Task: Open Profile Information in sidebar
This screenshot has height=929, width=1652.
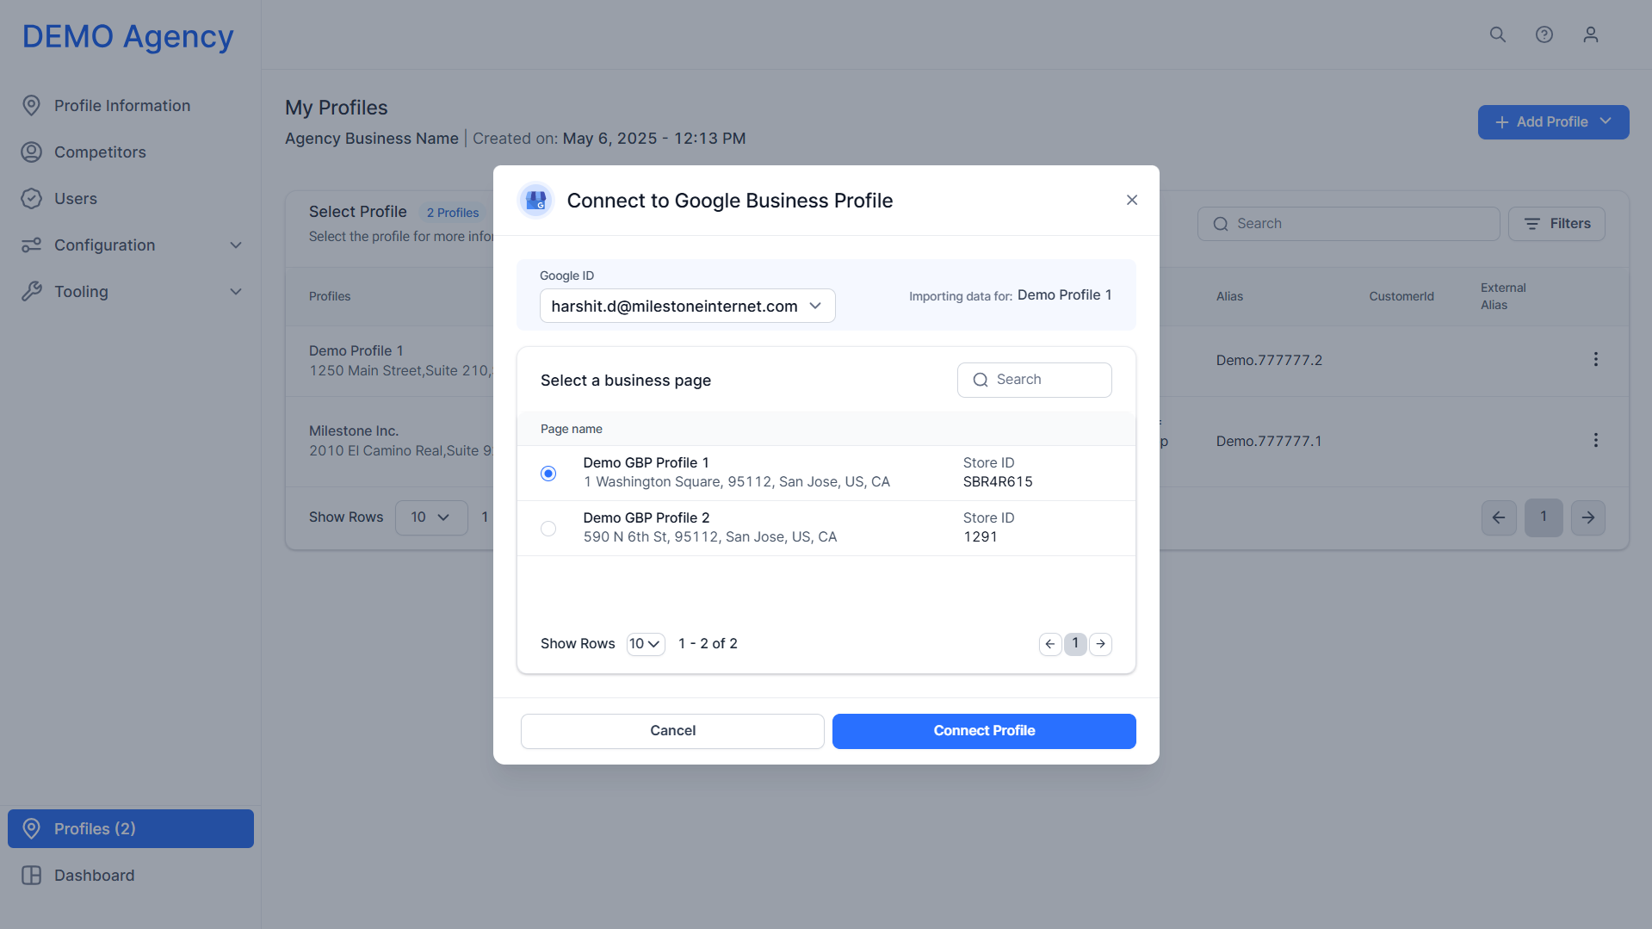Action: 131,106
